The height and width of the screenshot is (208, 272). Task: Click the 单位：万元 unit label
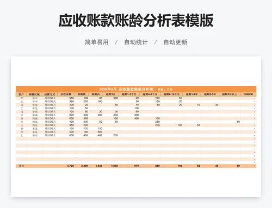(x=165, y=90)
